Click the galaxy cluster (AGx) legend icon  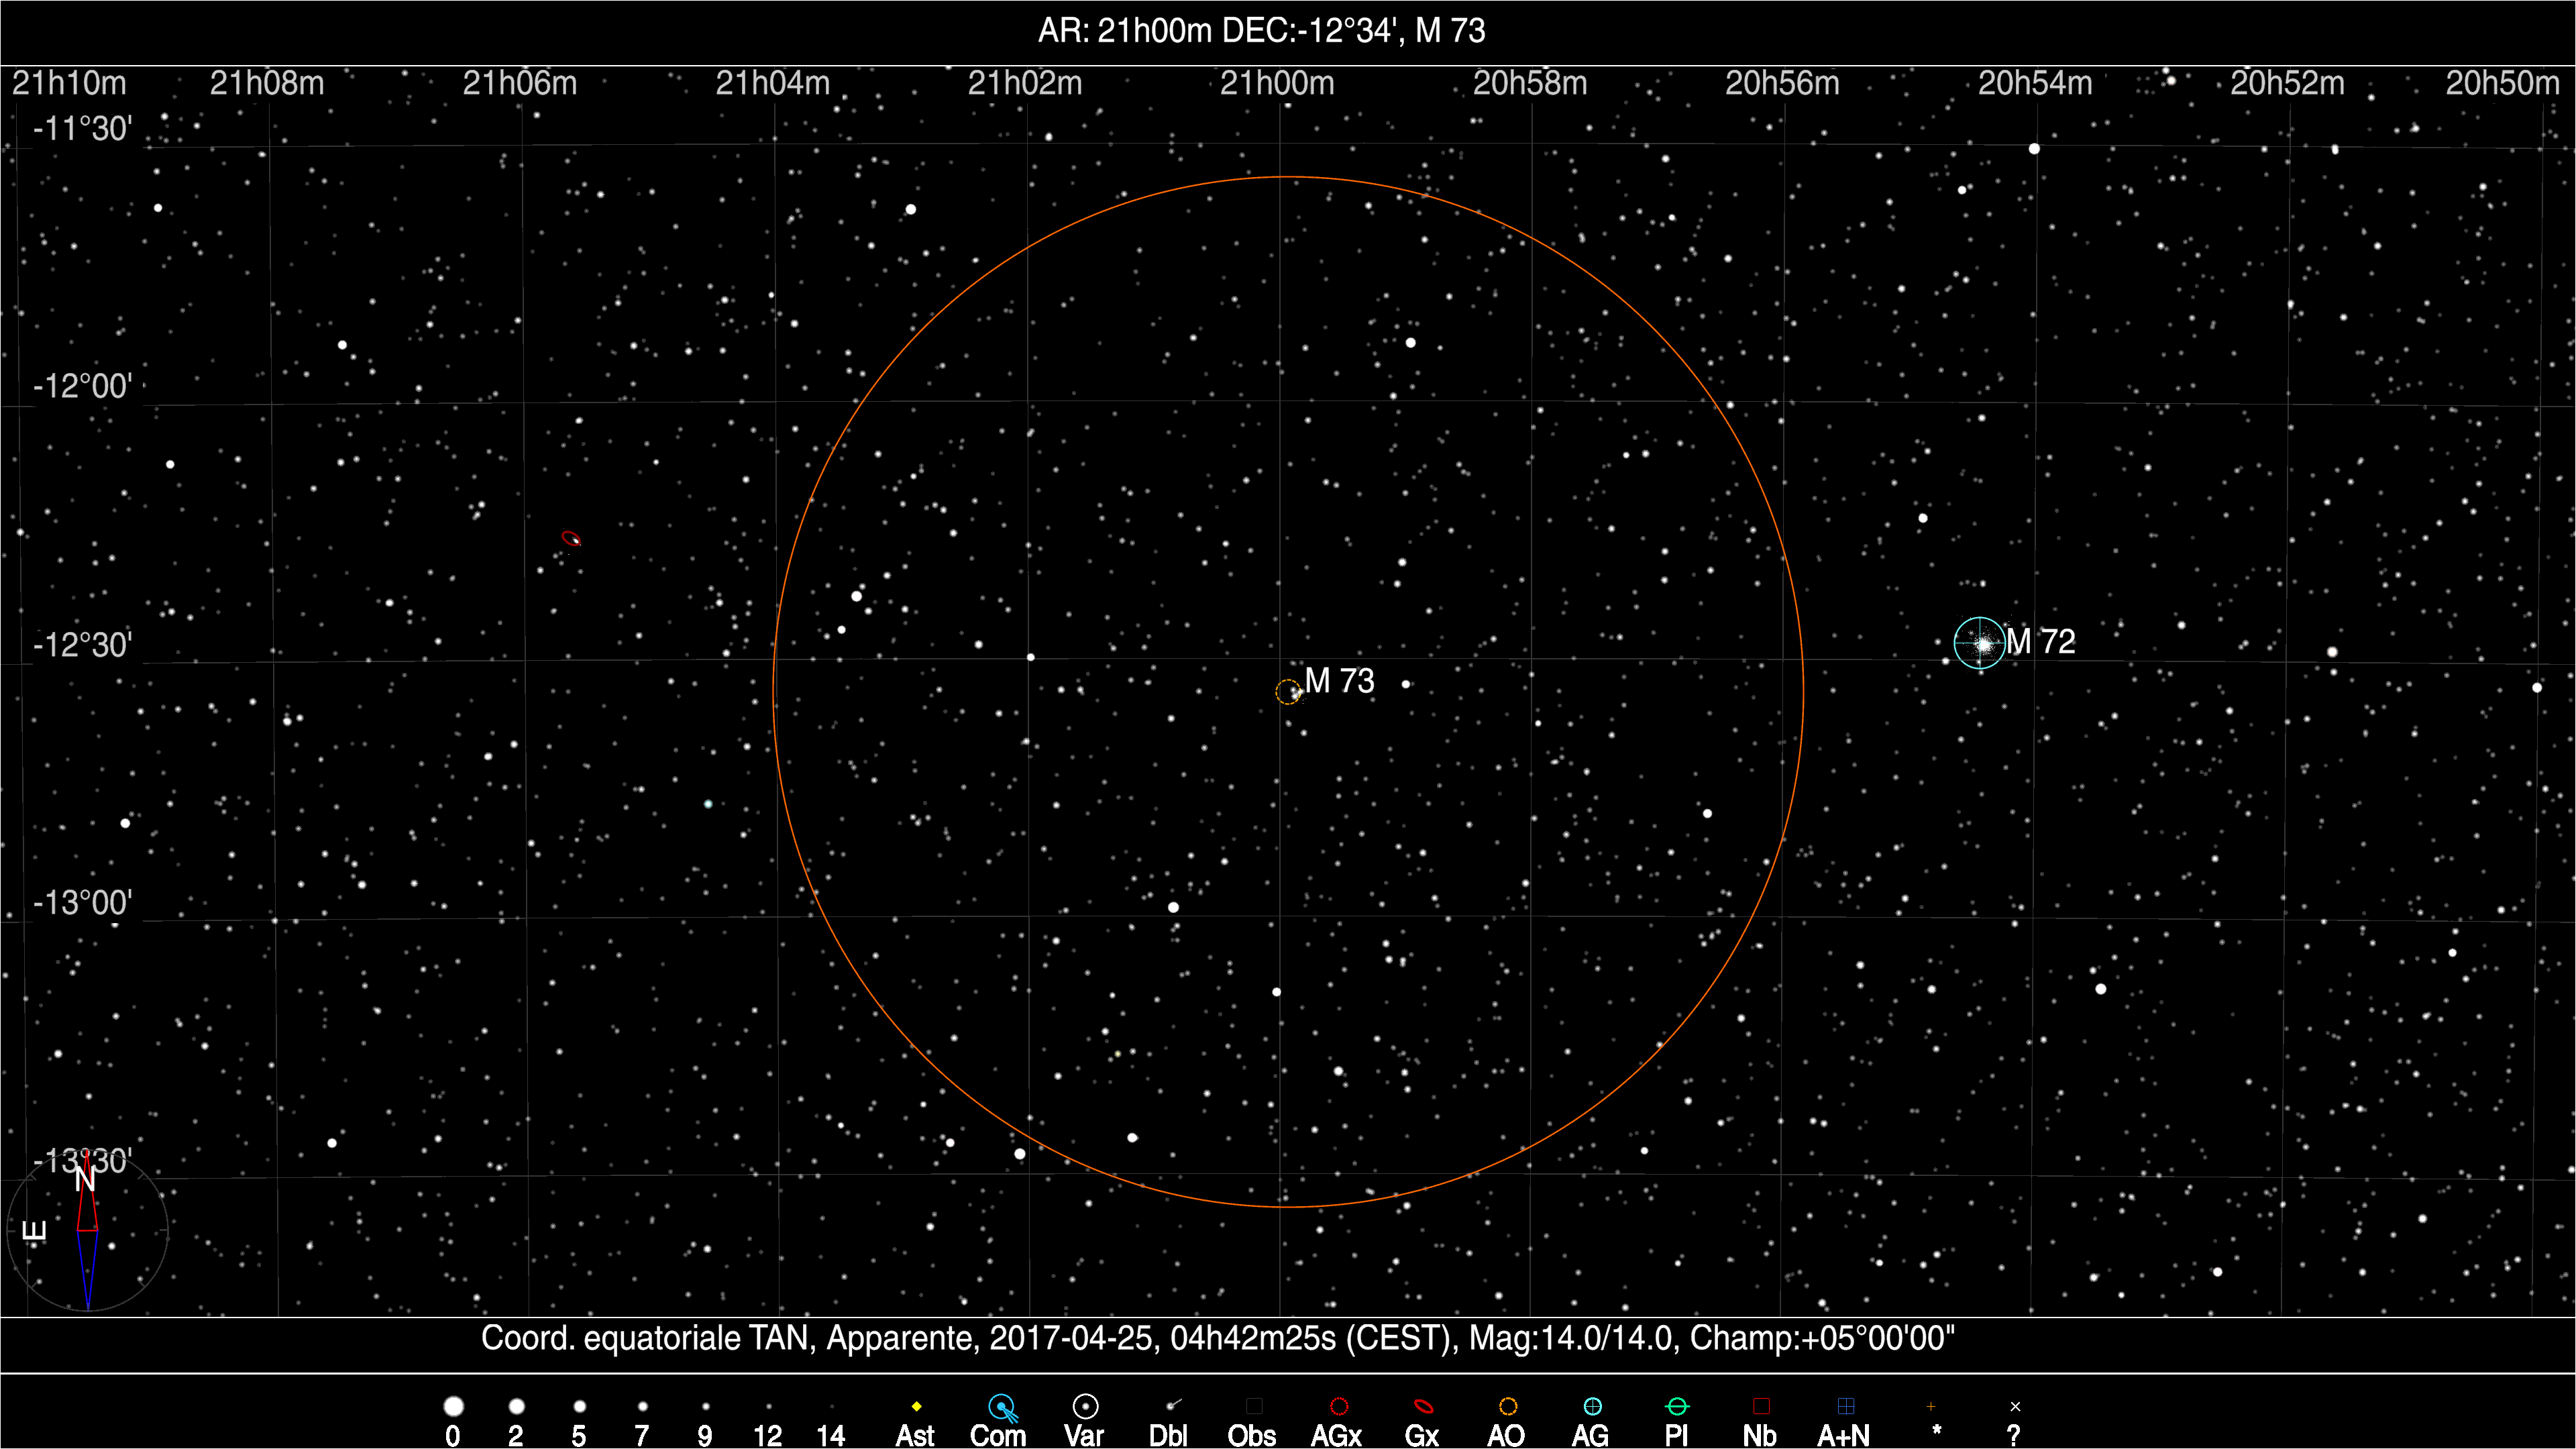pos(1339,1407)
